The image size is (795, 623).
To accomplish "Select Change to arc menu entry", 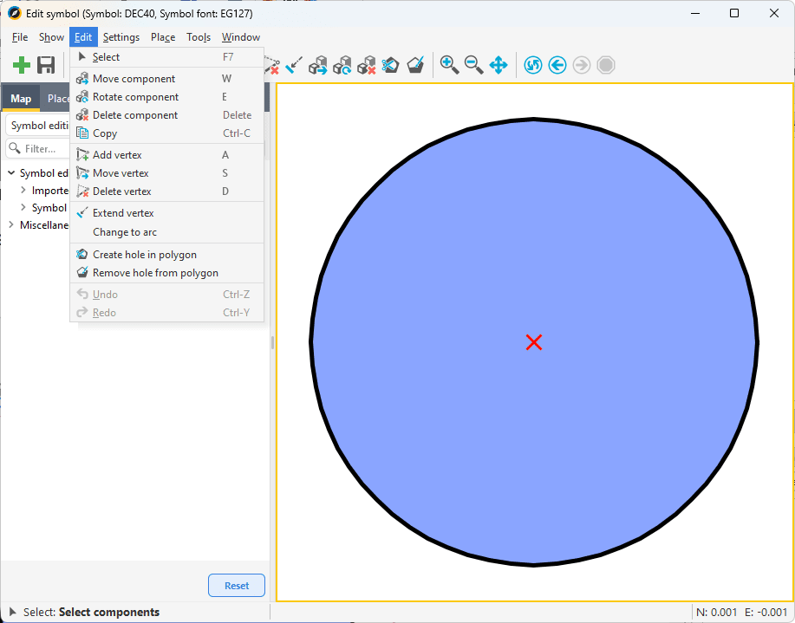I will point(125,232).
